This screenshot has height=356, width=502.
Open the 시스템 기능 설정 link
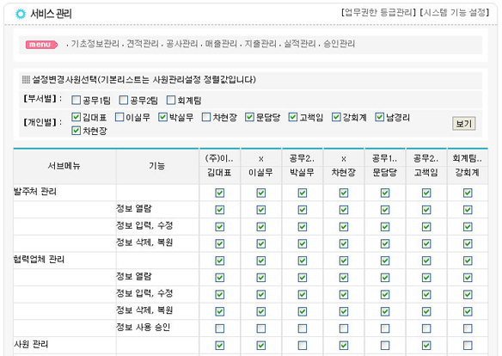coord(455,13)
